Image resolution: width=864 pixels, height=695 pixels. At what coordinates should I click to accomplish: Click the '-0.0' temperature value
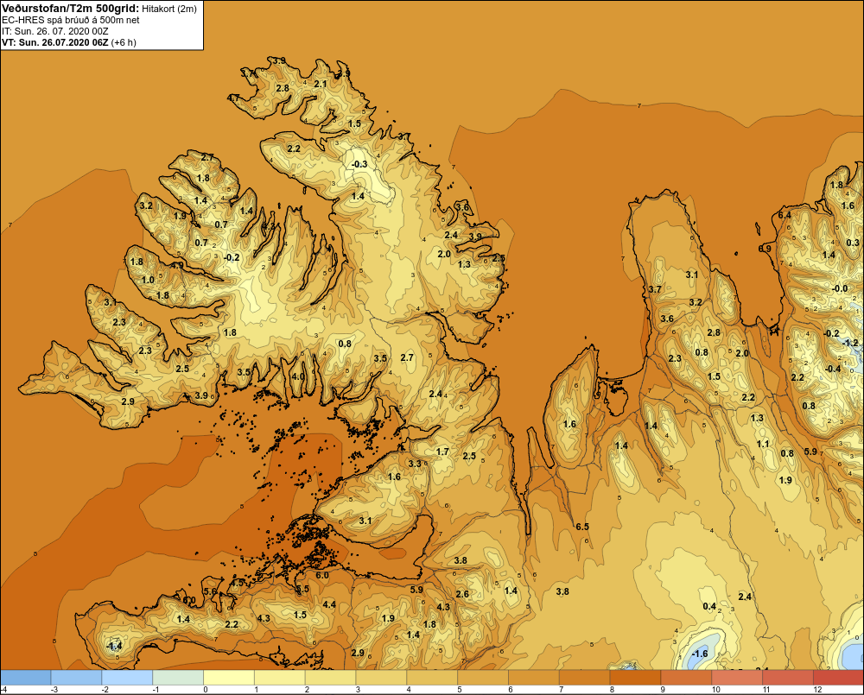(840, 288)
